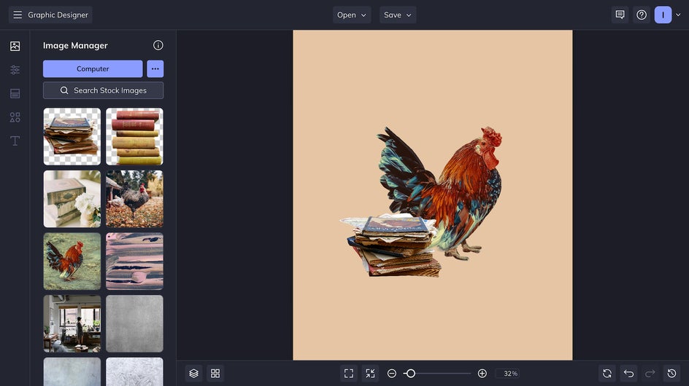The image size is (689, 386).
Task: Adjust the zoom level slider handle
Action: click(x=410, y=374)
